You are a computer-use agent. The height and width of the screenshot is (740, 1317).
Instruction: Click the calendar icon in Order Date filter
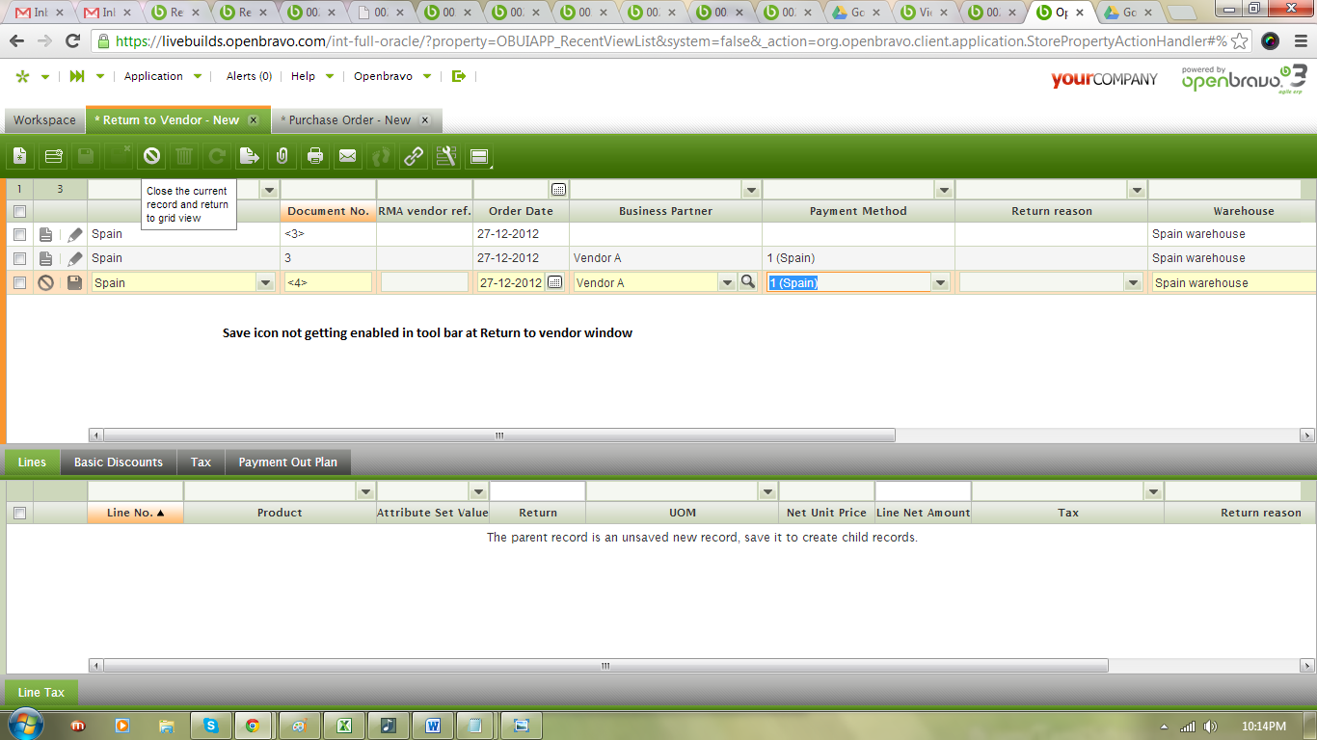[x=558, y=190]
